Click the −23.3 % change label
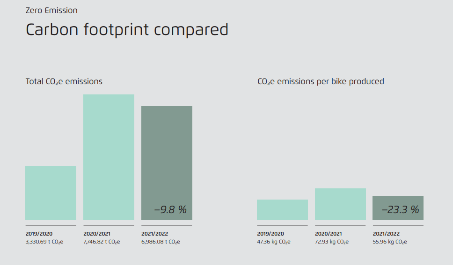 coord(400,210)
